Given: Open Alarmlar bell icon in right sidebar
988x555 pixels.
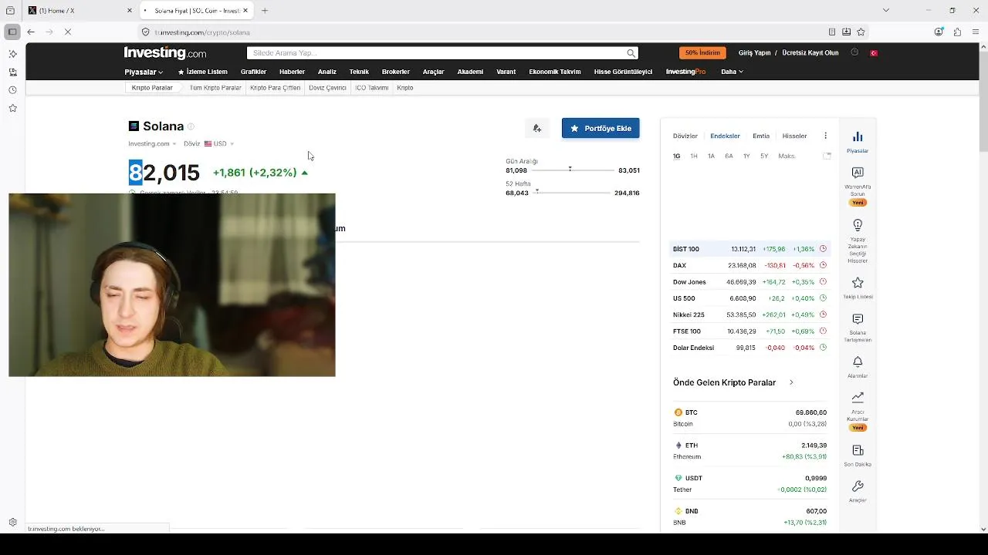Looking at the screenshot, I should [858, 362].
